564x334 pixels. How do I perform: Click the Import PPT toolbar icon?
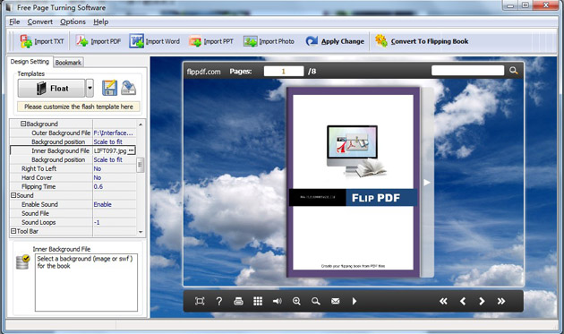(x=195, y=41)
